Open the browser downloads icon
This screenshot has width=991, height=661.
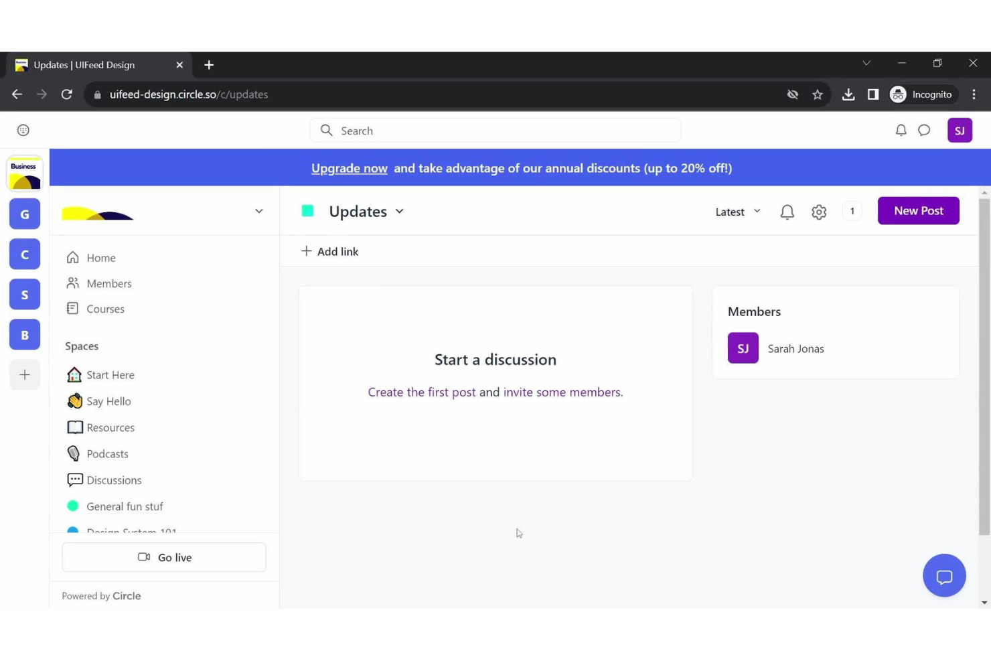tap(848, 94)
